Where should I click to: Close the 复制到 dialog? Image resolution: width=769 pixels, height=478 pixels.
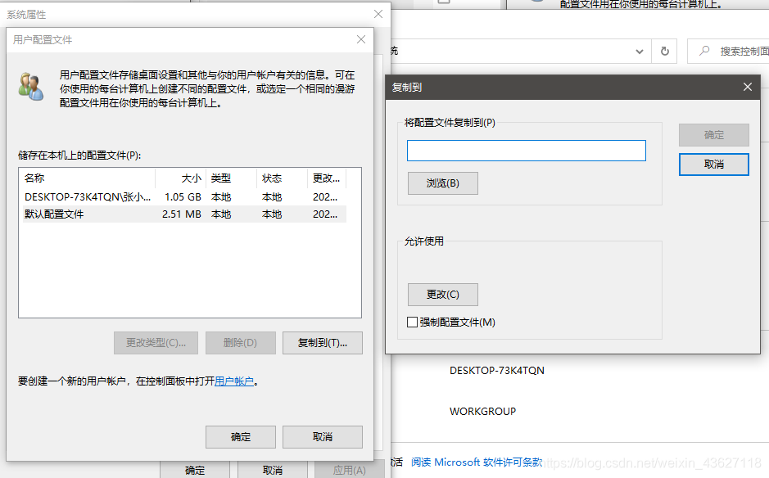pyautogui.click(x=748, y=87)
